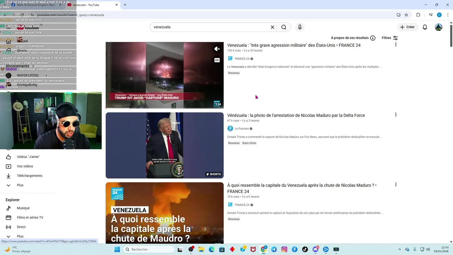The image size is (453, 255).
Task: Open Chrome three-dot menu
Action: coord(447,15)
